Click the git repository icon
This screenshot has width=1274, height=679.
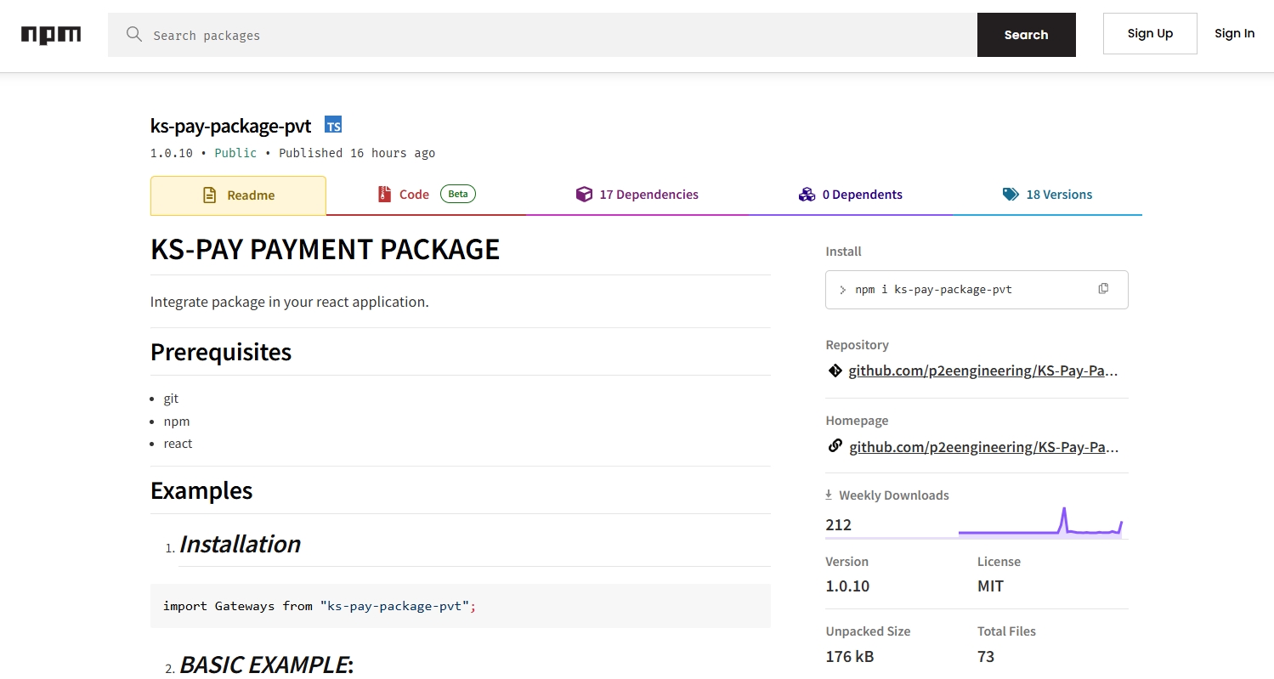(835, 371)
